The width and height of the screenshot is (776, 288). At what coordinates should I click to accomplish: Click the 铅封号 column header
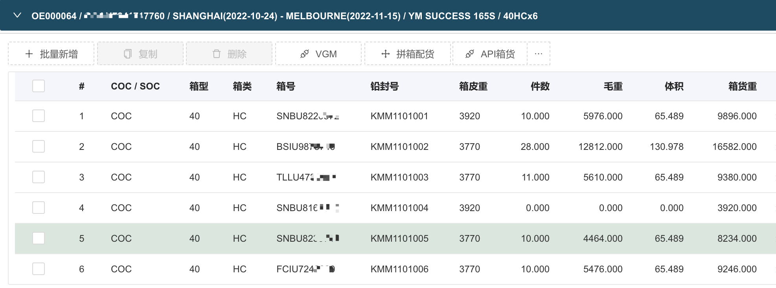coord(384,86)
